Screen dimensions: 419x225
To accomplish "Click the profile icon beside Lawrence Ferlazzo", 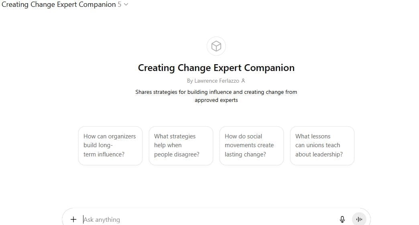I will (x=243, y=81).
